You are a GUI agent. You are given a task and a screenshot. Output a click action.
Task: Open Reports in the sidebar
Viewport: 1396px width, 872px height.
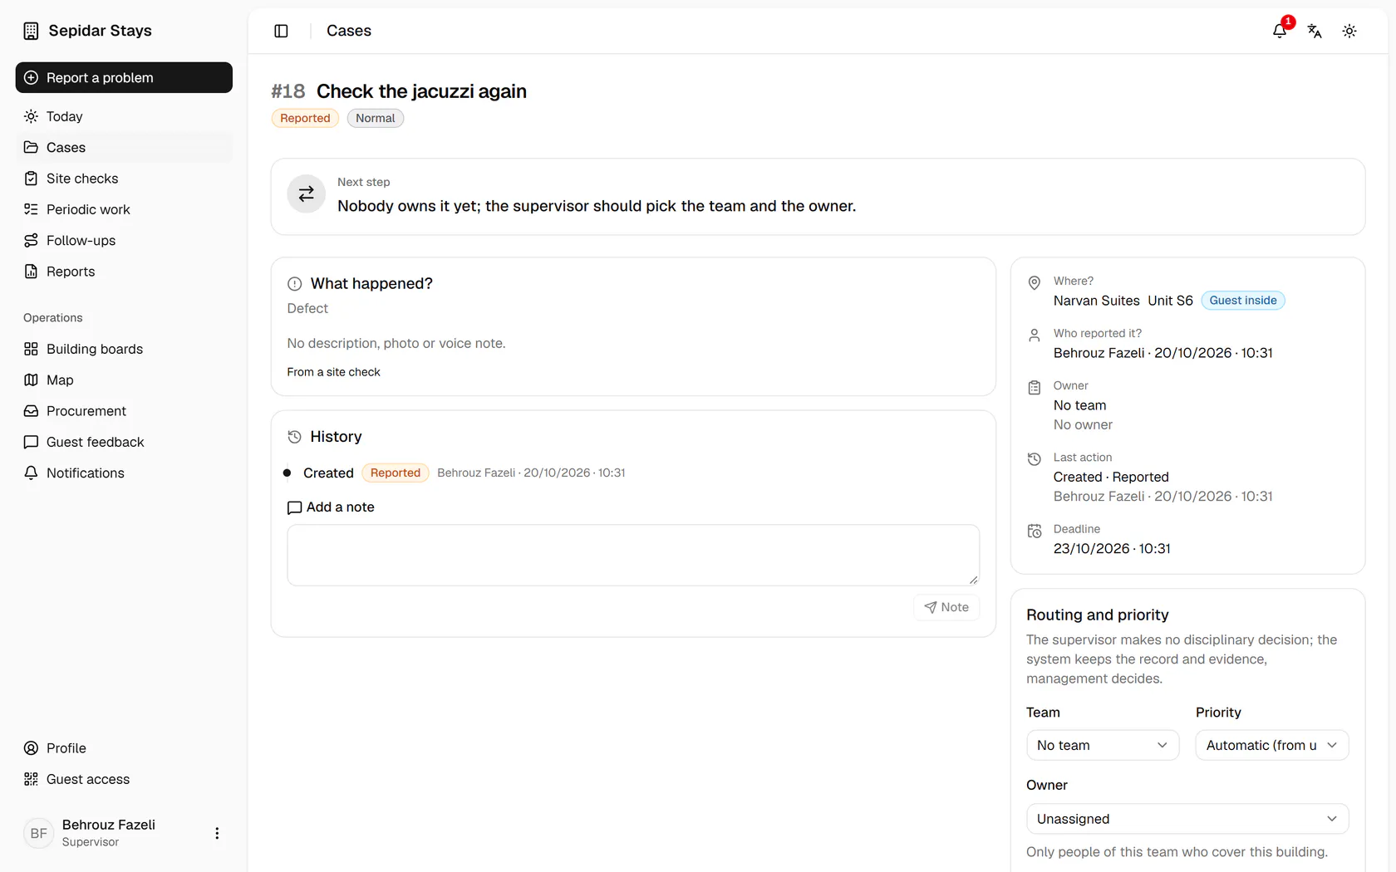click(124, 272)
